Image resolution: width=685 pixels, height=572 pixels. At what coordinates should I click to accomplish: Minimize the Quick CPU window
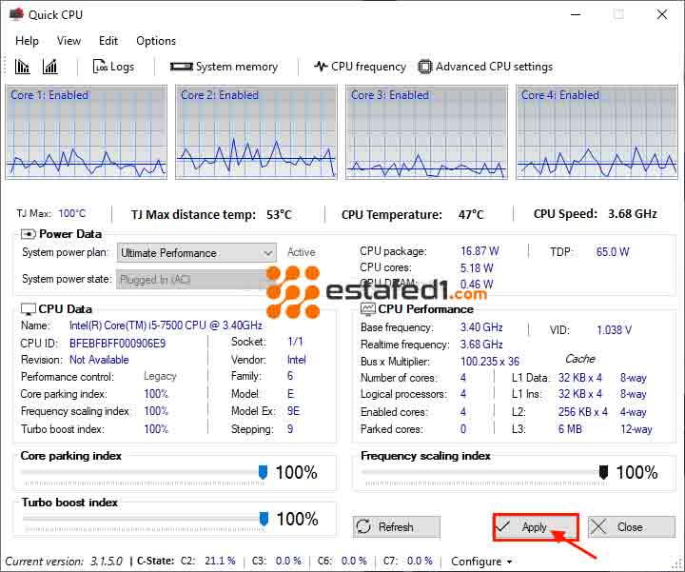point(576,14)
